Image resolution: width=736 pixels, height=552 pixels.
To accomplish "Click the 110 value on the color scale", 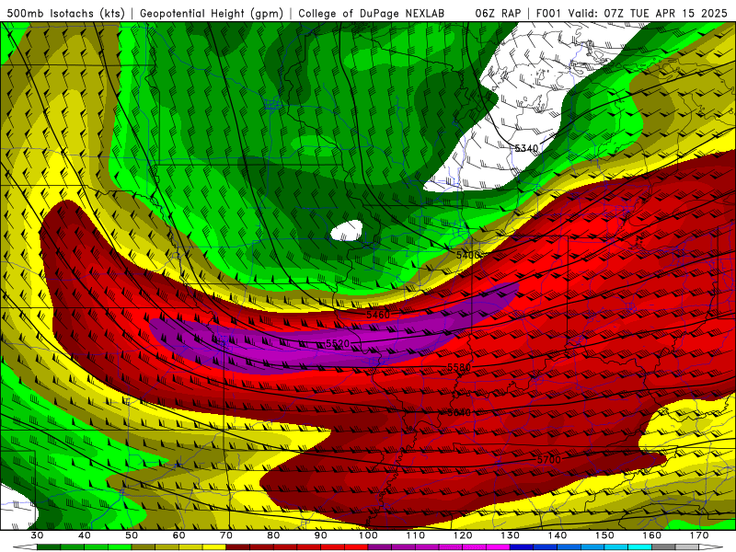I will 416,535.
